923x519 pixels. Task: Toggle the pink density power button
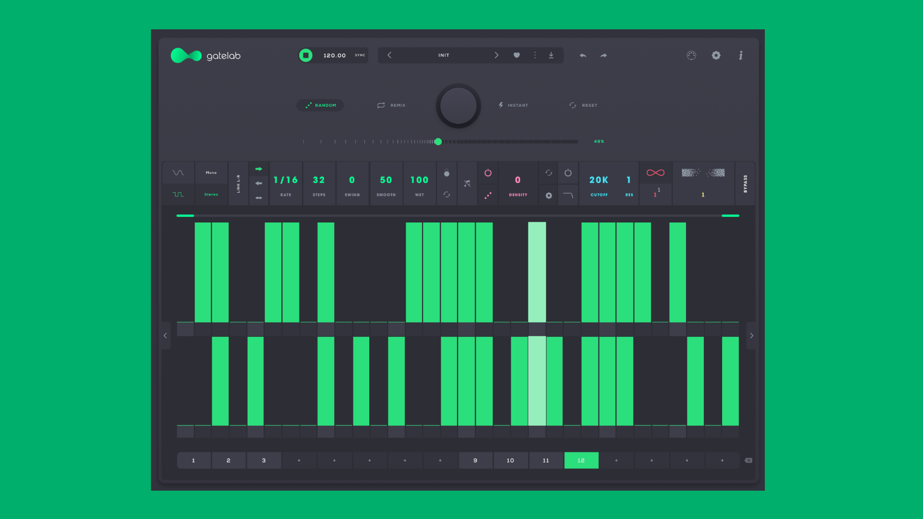pos(488,173)
